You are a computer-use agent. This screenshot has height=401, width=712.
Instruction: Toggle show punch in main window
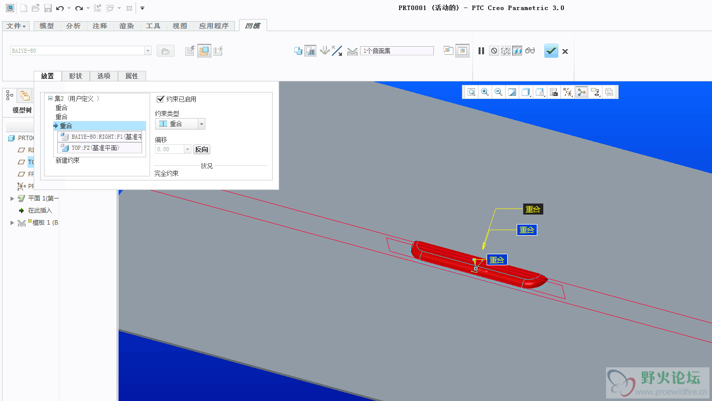[462, 51]
